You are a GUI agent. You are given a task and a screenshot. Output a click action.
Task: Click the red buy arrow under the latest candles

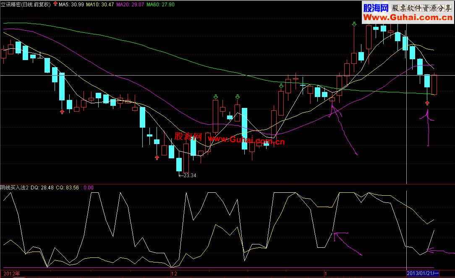coord(427,103)
